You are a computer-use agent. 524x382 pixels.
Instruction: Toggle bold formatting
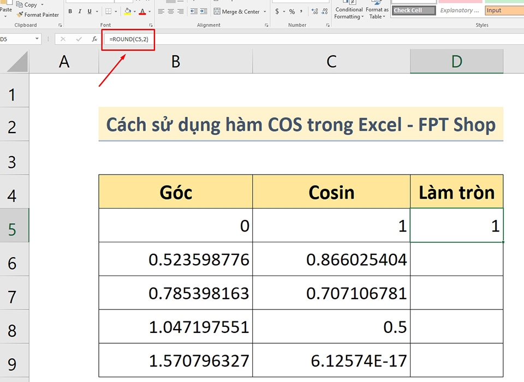click(70, 11)
